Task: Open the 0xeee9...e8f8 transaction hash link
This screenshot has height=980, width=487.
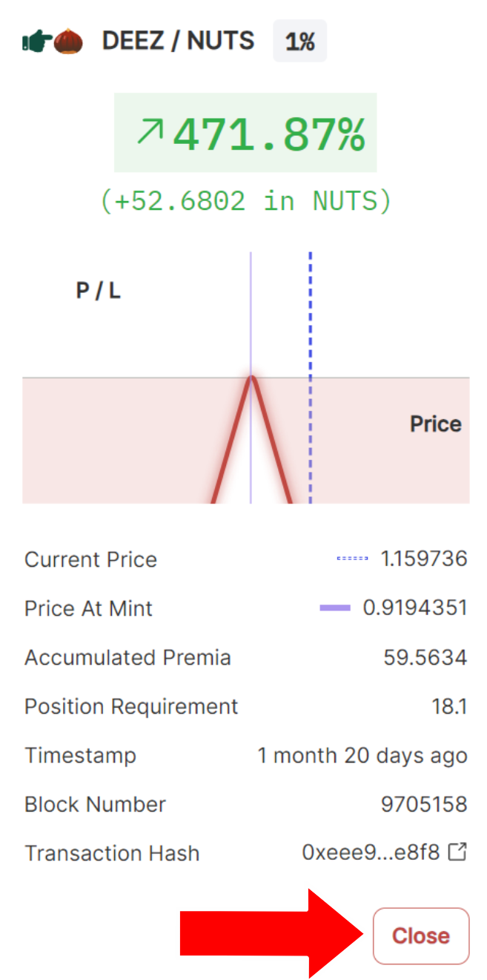Action: [x=373, y=853]
